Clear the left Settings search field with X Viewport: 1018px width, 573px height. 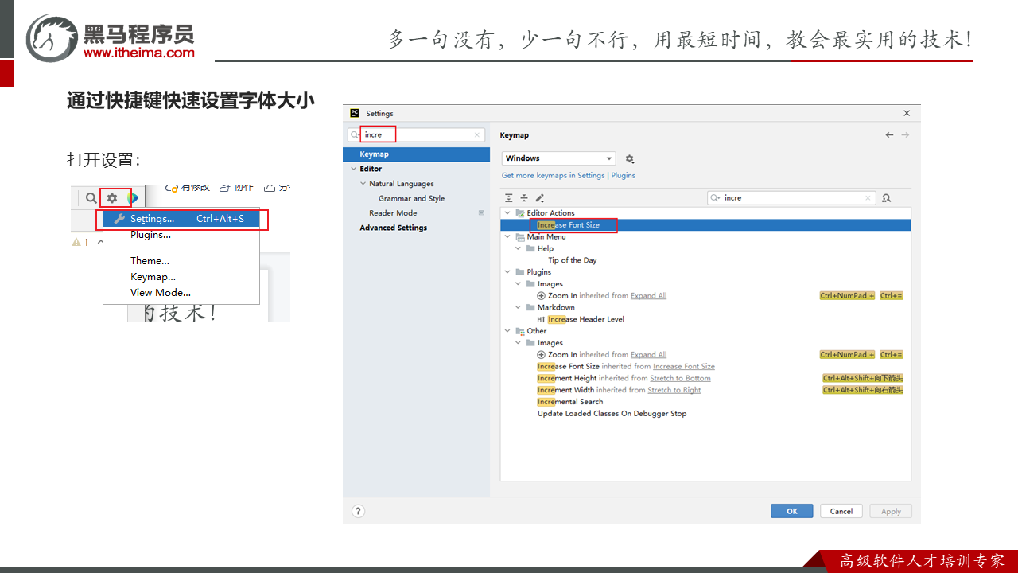click(x=477, y=135)
